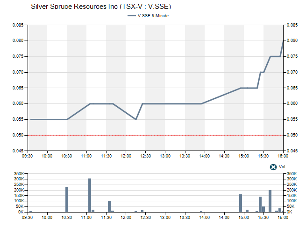
Task: Click the 350K label on the left volume axis
Action: click(x=19, y=173)
